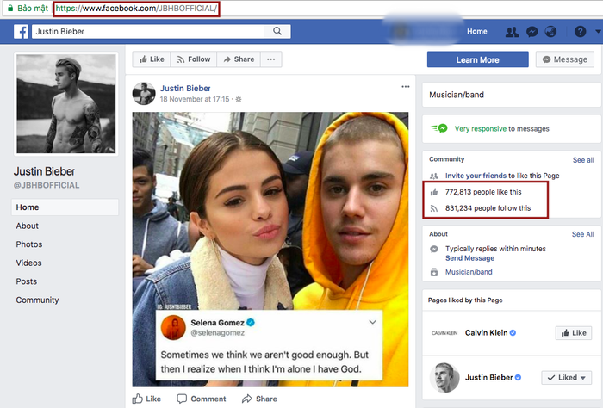
Task: Click the Selena Gomez verified badge
Action: [251, 322]
